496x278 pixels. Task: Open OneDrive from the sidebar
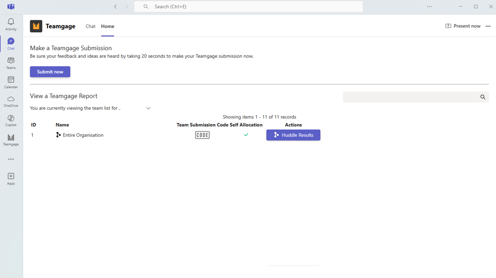coord(11,101)
